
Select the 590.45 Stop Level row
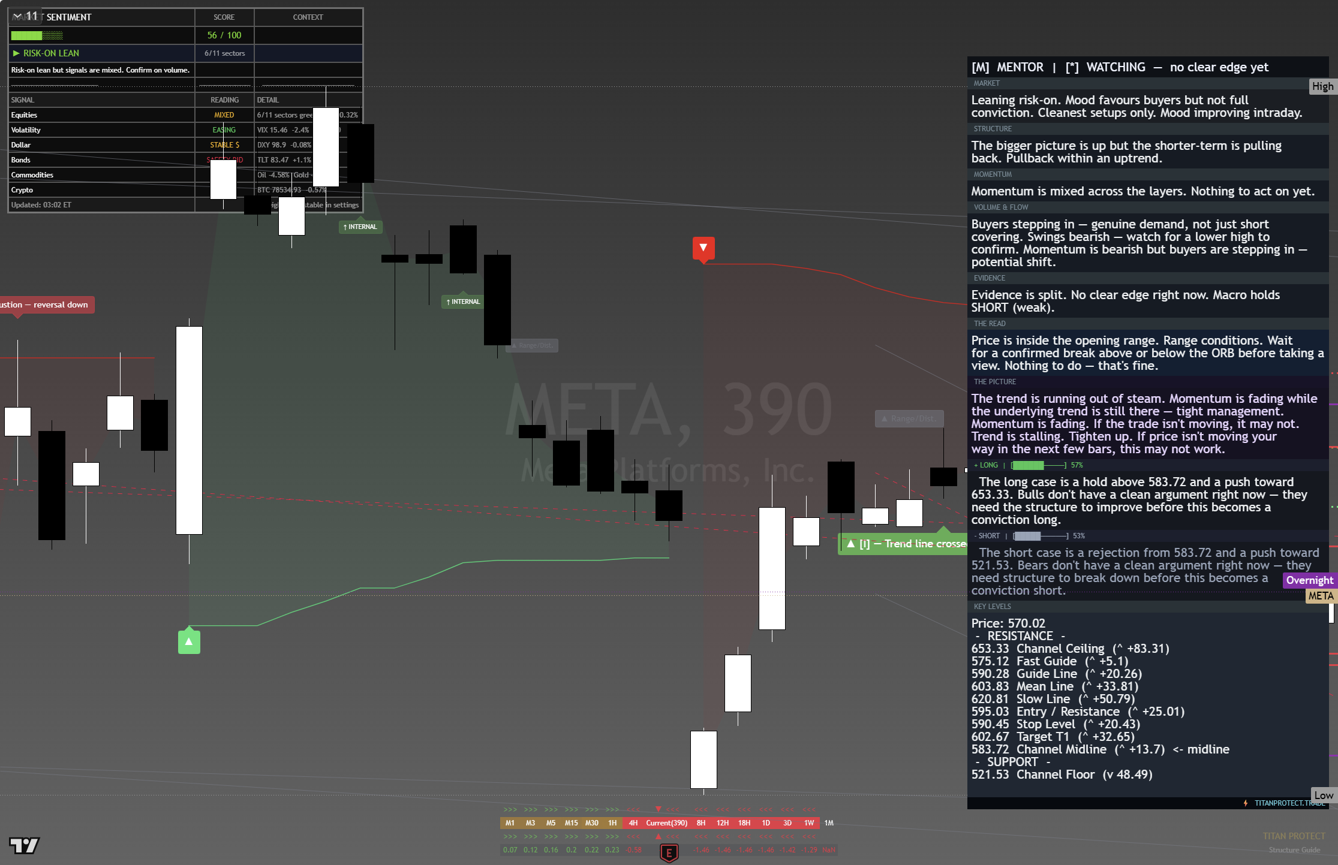click(1056, 724)
